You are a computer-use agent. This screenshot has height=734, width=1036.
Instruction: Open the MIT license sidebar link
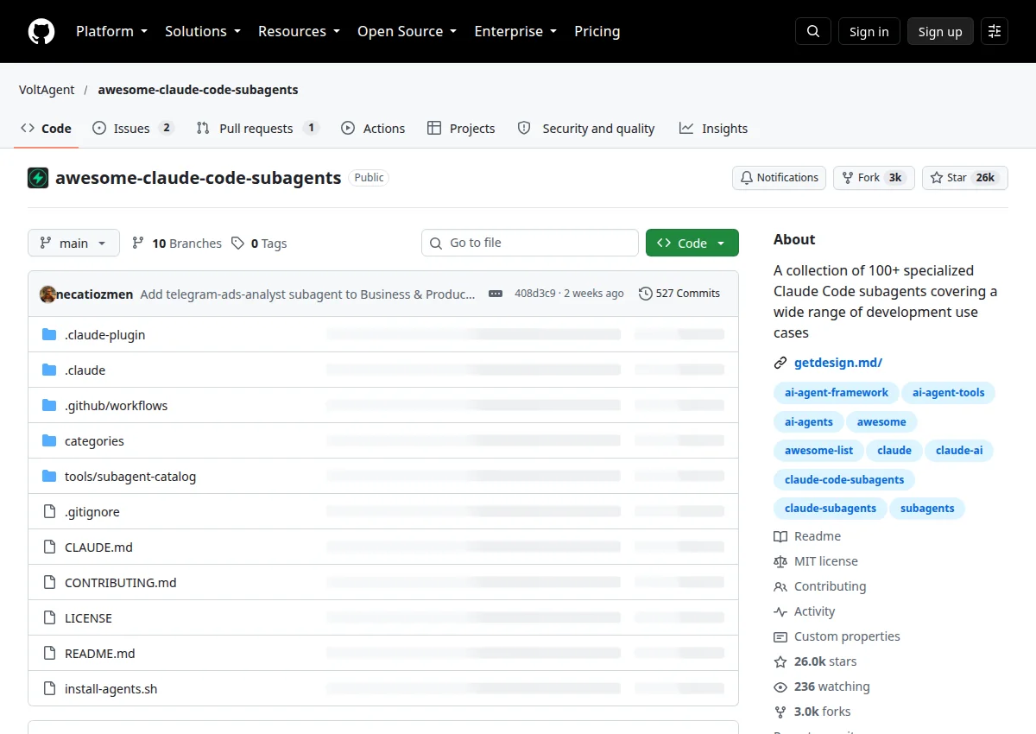tap(816, 561)
